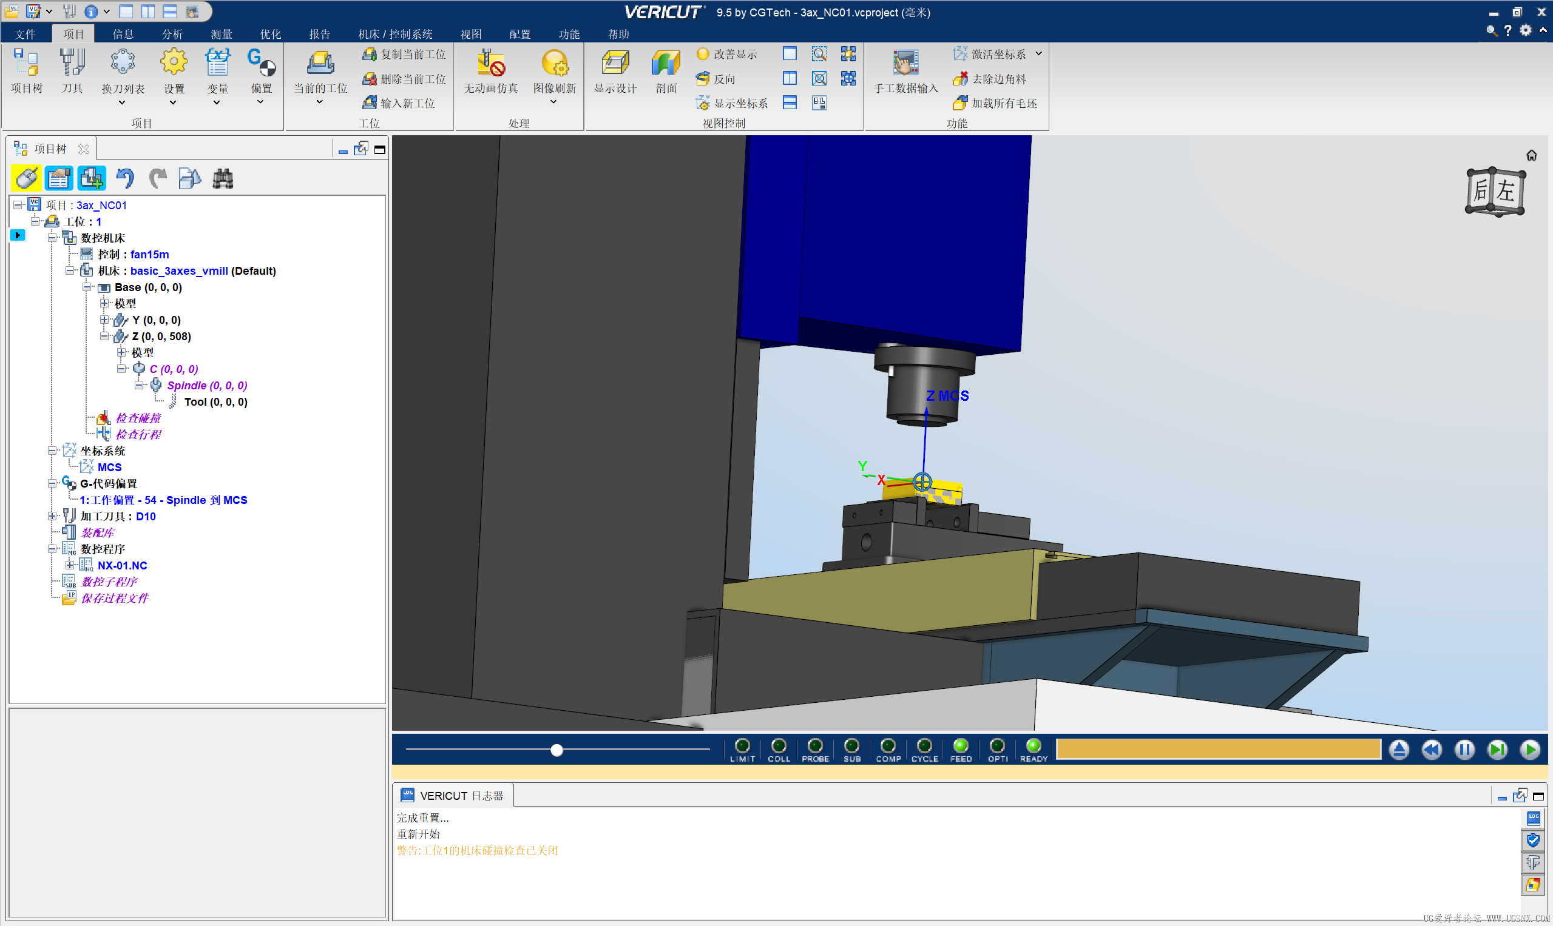The height and width of the screenshot is (926, 1553).
Task: Click the home view icon in viewport
Action: (x=1531, y=155)
